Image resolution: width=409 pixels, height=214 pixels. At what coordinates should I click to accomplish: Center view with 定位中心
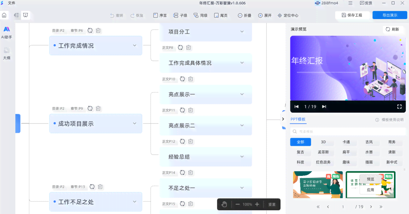pyautogui.click(x=288, y=15)
